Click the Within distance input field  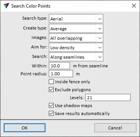[59, 66]
